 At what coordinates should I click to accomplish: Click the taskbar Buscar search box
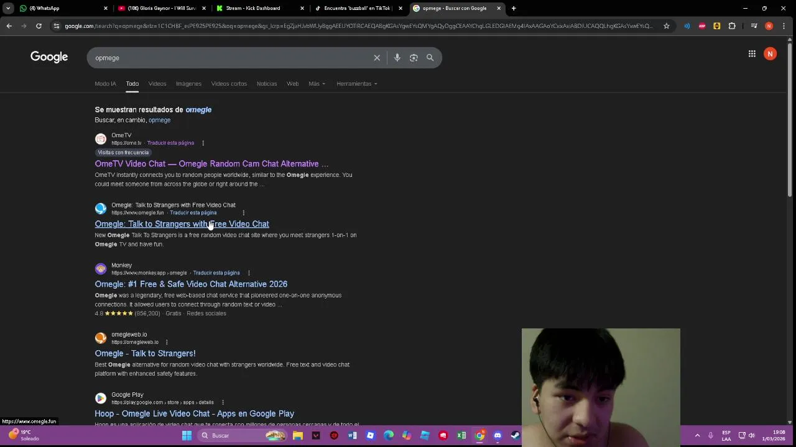click(243, 435)
